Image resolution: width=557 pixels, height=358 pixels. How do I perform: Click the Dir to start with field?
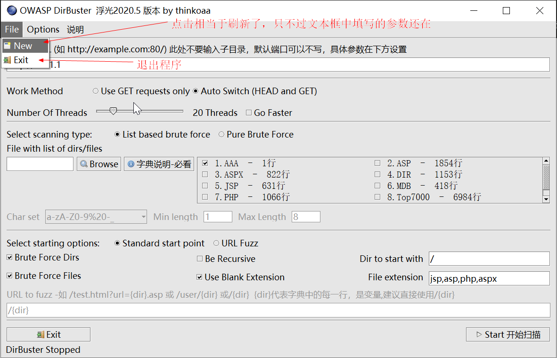[489, 259]
